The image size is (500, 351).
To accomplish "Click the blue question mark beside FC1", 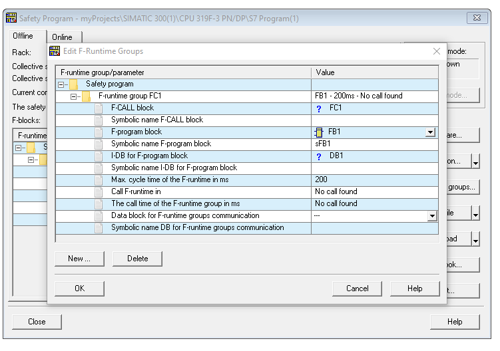I will pos(318,109).
